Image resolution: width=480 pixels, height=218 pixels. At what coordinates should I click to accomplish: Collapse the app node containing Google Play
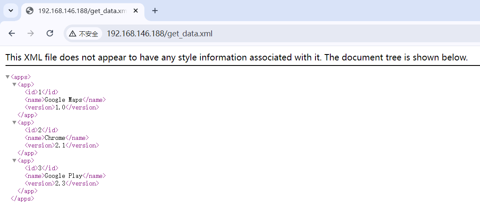14,161
